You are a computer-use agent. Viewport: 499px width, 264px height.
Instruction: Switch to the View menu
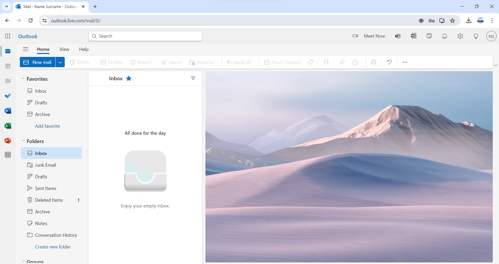pyautogui.click(x=64, y=49)
